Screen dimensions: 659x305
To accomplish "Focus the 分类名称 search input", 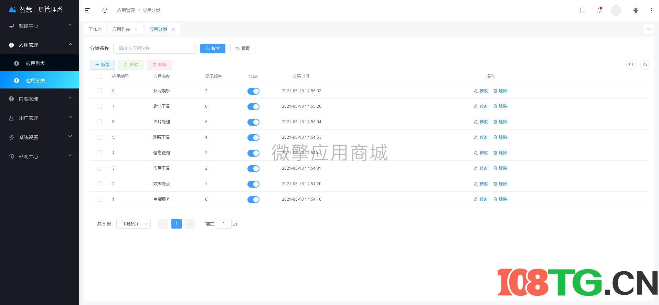I will pyautogui.click(x=155, y=48).
